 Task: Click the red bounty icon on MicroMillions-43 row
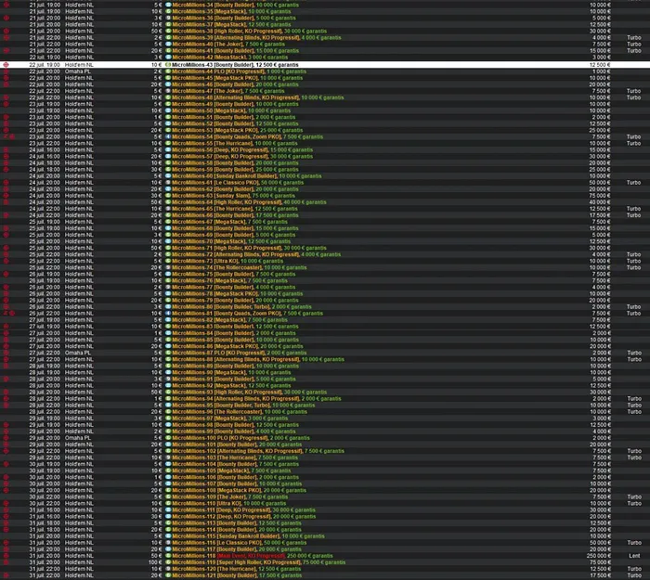(x=6, y=64)
